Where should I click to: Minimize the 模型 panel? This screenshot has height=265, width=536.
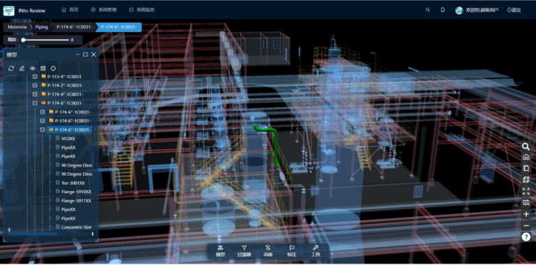coord(78,54)
